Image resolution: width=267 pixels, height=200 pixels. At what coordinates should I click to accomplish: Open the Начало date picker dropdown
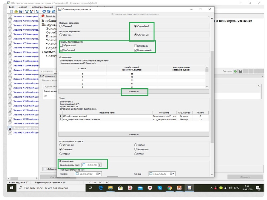click(98, 174)
